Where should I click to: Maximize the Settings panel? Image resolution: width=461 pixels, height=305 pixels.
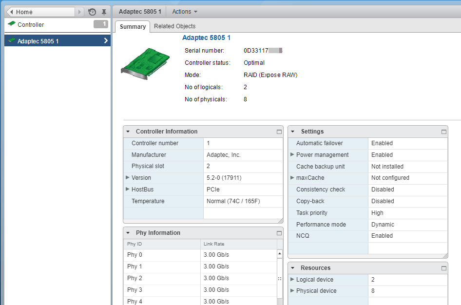[444, 132]
